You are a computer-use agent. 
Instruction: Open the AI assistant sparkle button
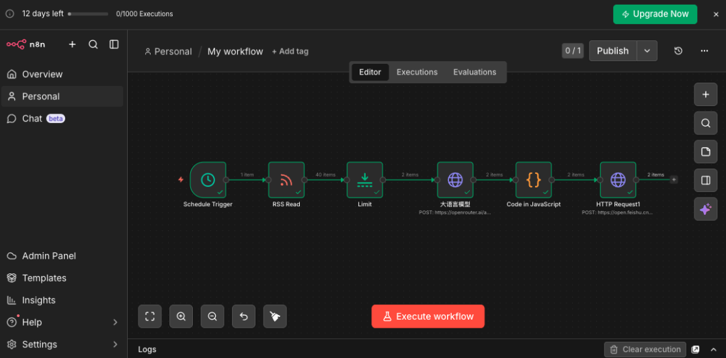coord(706,209)
